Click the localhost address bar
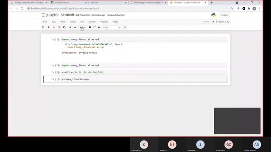 click(128, 8)
